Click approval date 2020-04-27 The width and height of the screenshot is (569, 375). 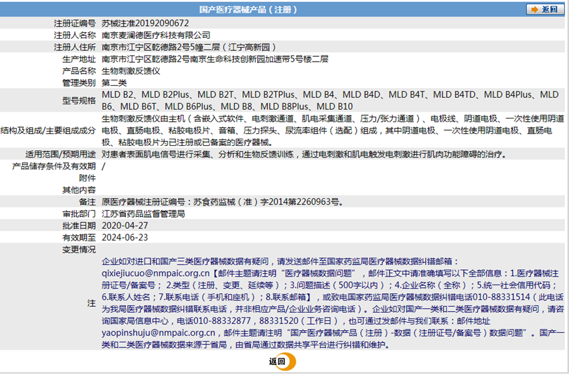125,226
